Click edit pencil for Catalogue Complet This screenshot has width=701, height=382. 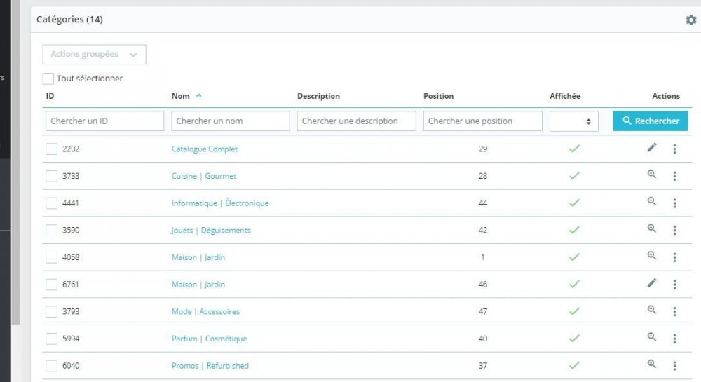click(x=652, y=147)
